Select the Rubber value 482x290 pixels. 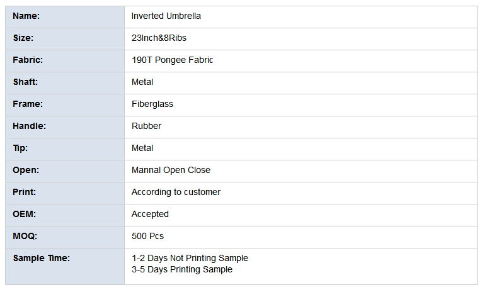click(x=146, y=126)
